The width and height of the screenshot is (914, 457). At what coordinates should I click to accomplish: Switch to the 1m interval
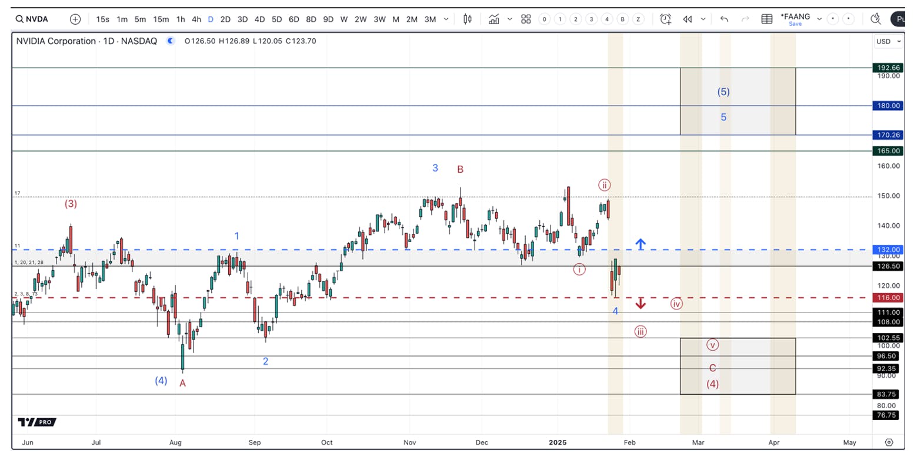(122, 19)
